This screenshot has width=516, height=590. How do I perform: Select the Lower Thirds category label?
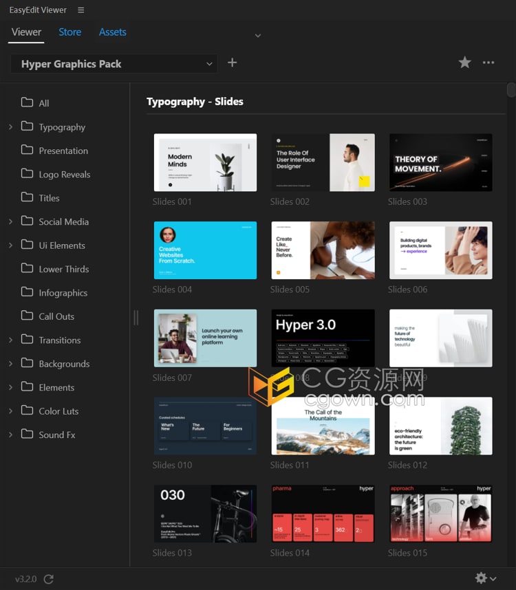tap(64, 270)
